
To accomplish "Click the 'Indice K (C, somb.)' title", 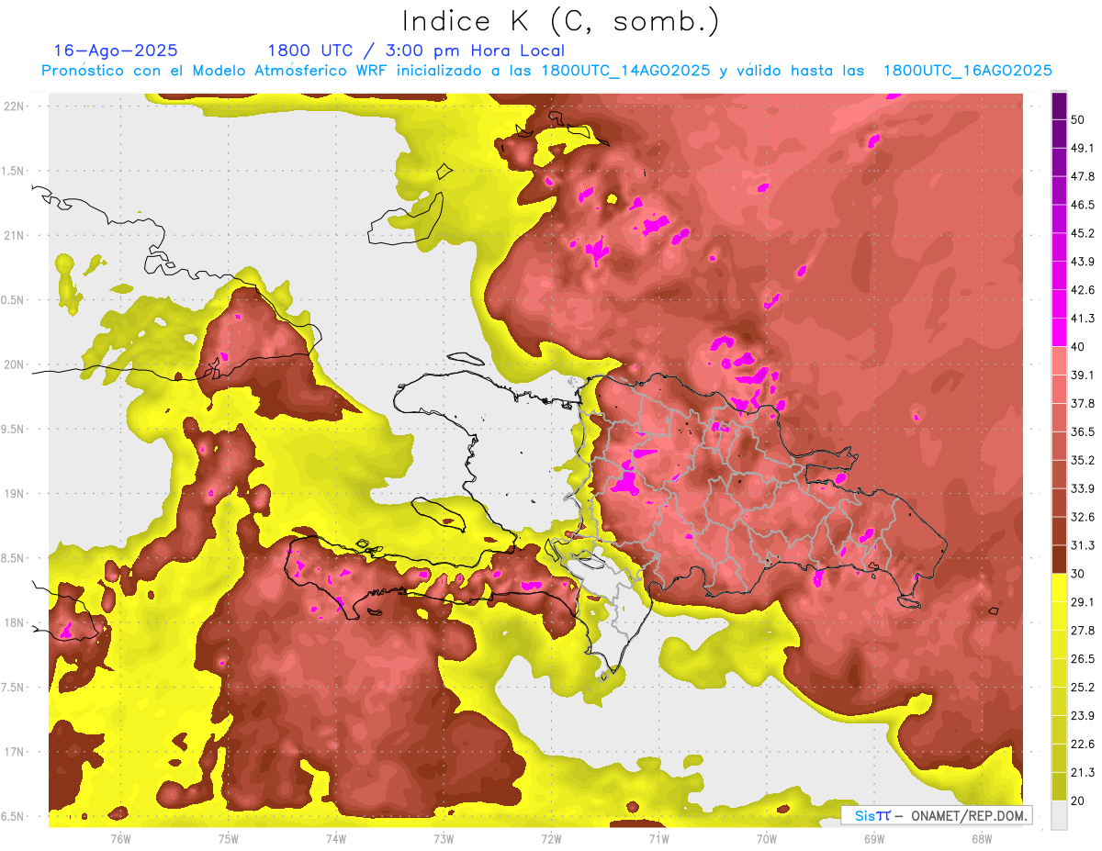I will pyautogui.click(x=560, y=21).
